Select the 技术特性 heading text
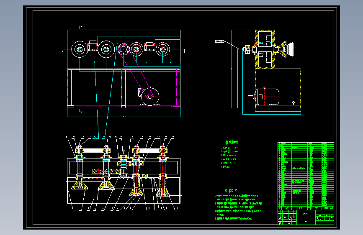363x235 pixels. [232, 143]
